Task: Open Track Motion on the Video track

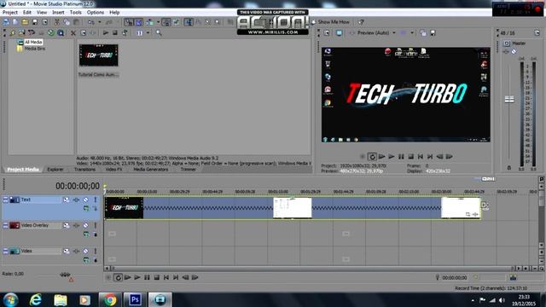Action: click(x=67, y=251)
